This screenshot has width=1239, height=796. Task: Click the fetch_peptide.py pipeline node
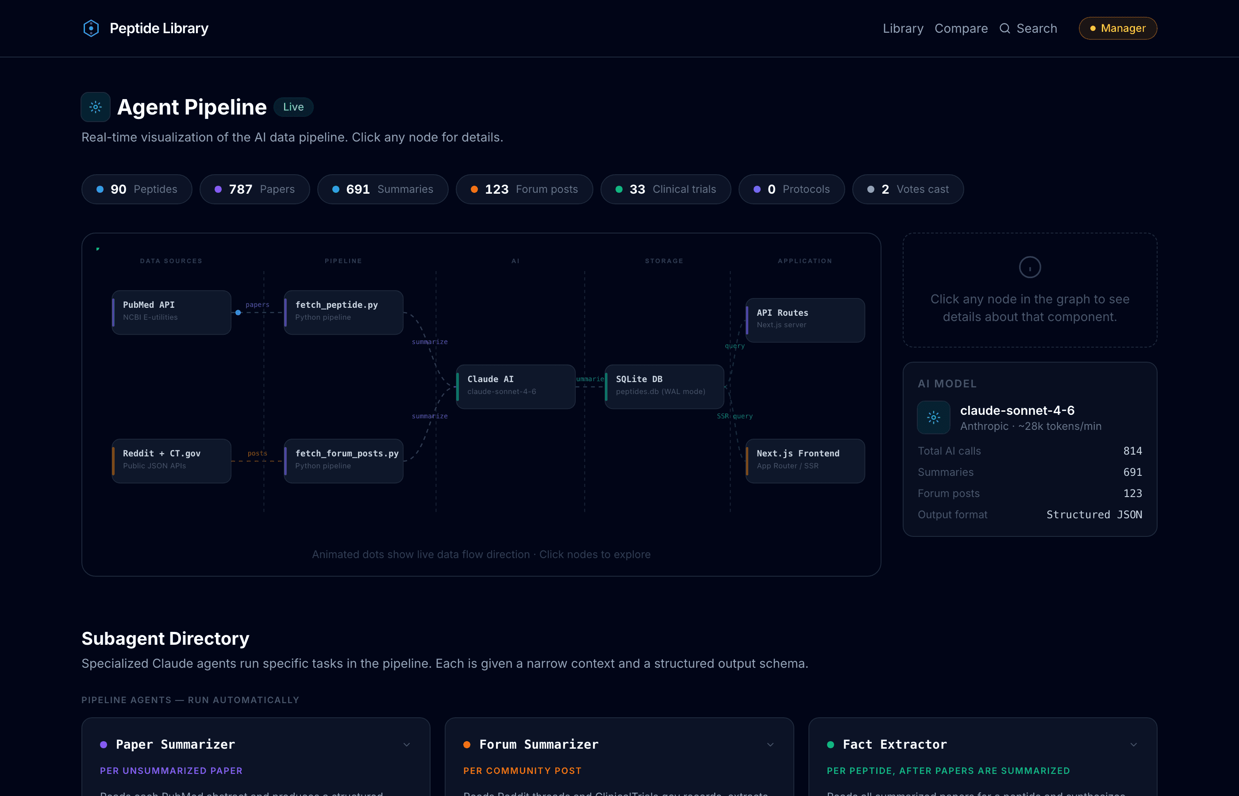pos(343,312)
